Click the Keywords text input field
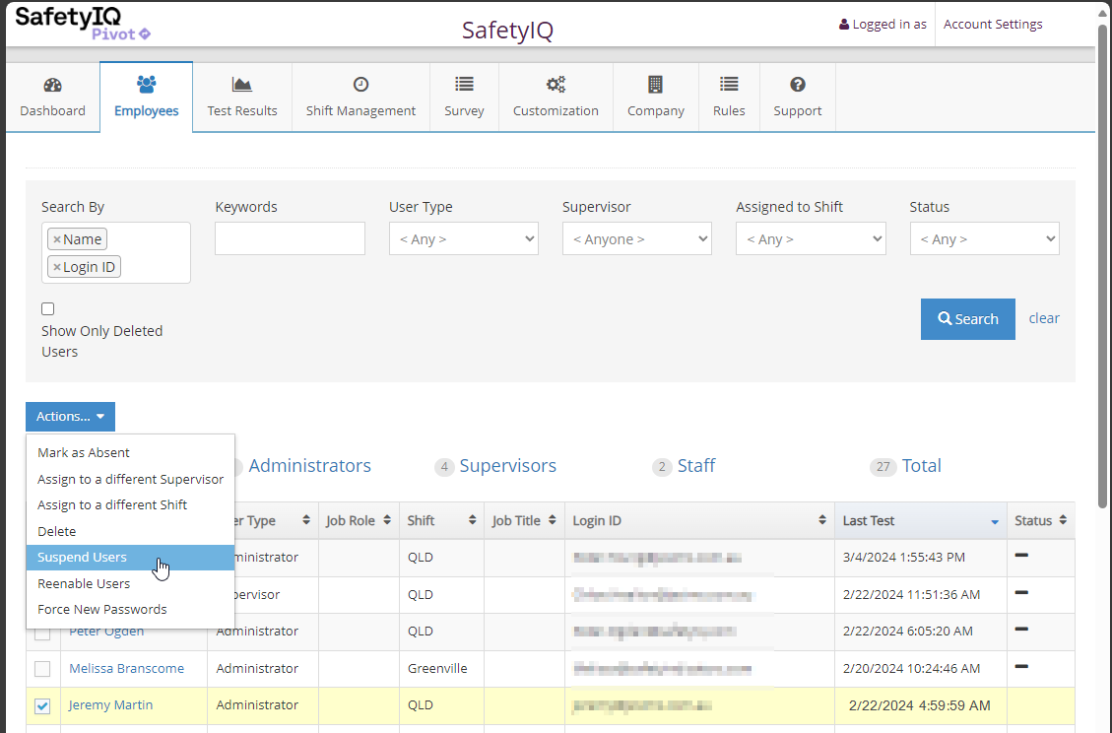The height and width of the screenshot is (733, 1112). point(290,238)
